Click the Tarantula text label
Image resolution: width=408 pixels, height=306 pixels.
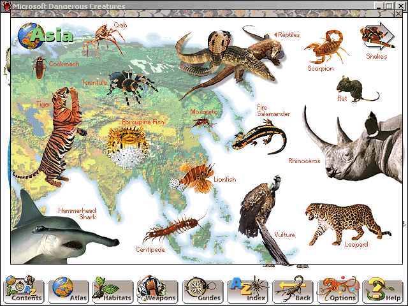coord(94,82)
